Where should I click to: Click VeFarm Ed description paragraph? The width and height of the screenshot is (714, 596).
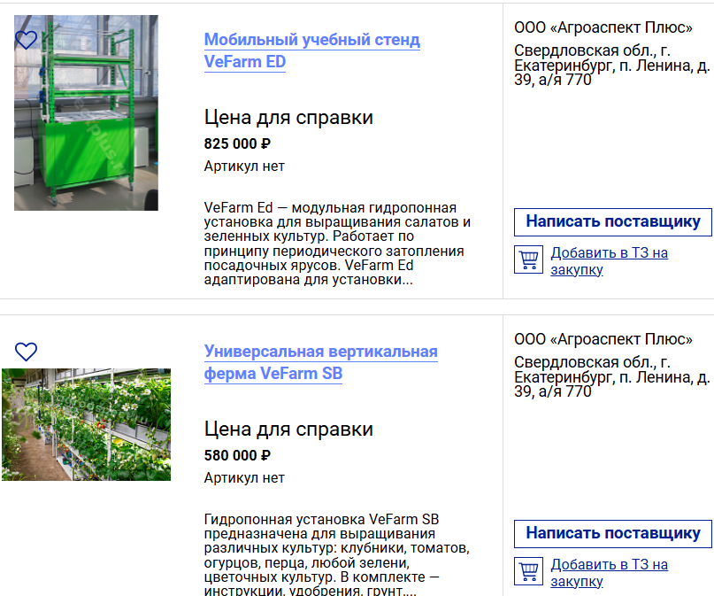pyautogui.click(x=337, y=244)
